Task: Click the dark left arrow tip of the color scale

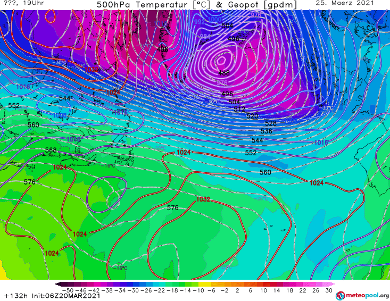Action: coord(58,284)
